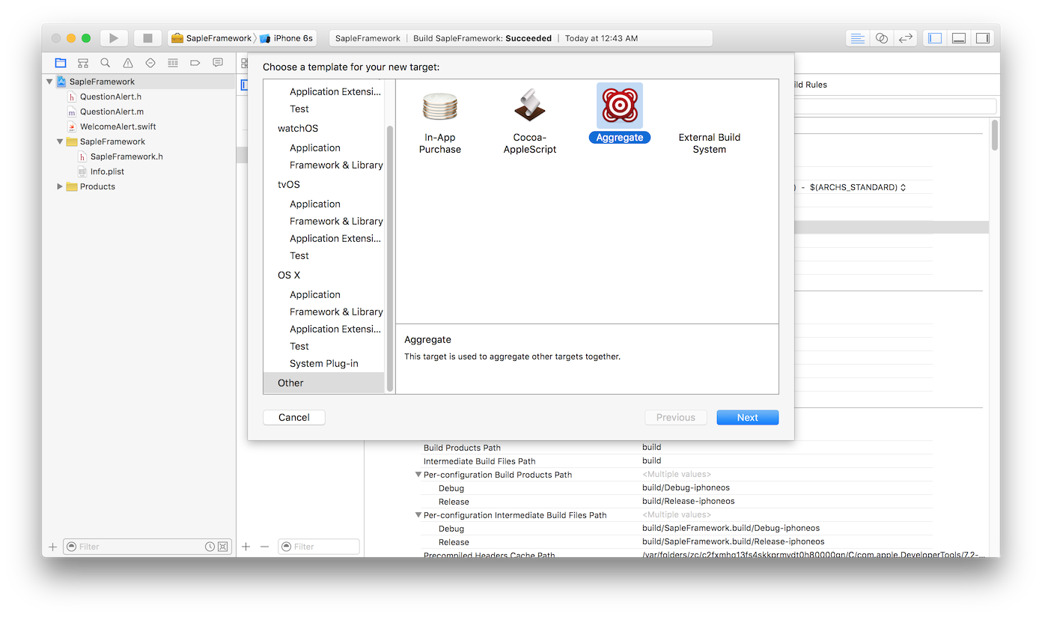Show only recent files filter icon
1042x617 pixels.
pos(210,547)
